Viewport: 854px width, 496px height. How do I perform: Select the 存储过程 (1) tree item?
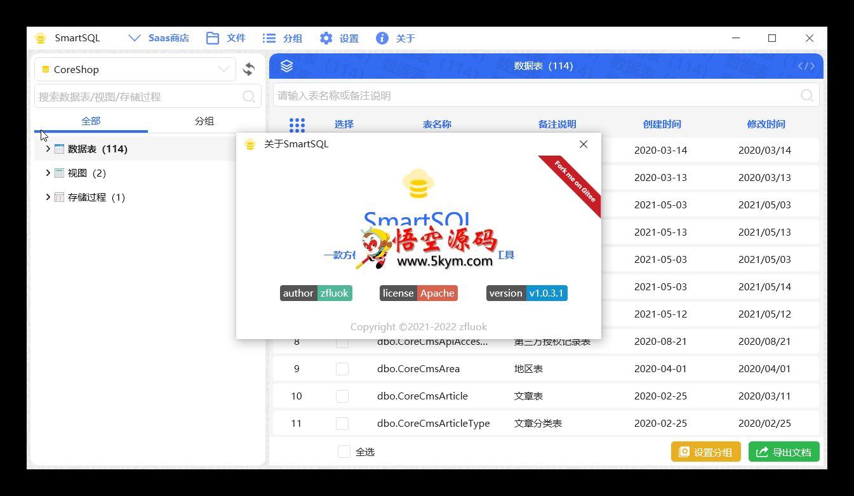(x=96, y=197)
